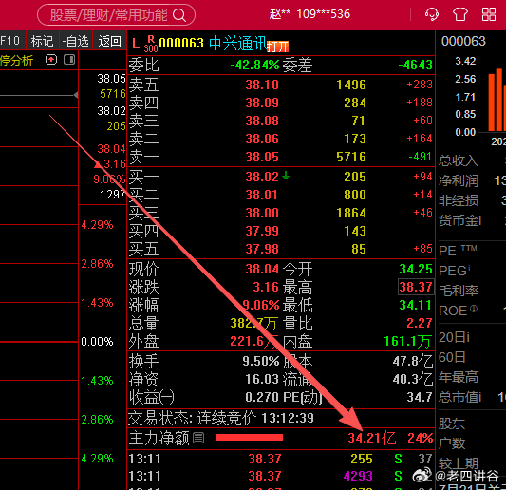The image size is (506, 490).
Task: Click the boxed 最高 value 38.37
Action: pyautogui.click(x=416, y=287)
